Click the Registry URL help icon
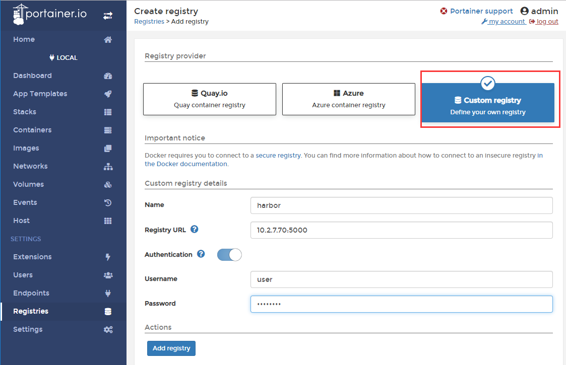 click(x=194, y=229)
